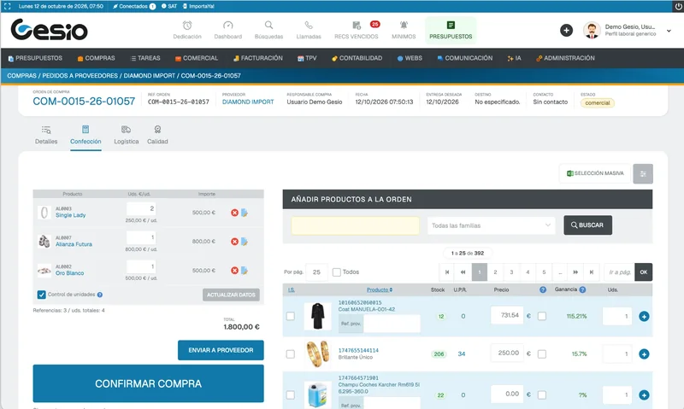Open the FACTURACIÓN main menu
This screenshot has width=684, height=409.
click(258, 58)
